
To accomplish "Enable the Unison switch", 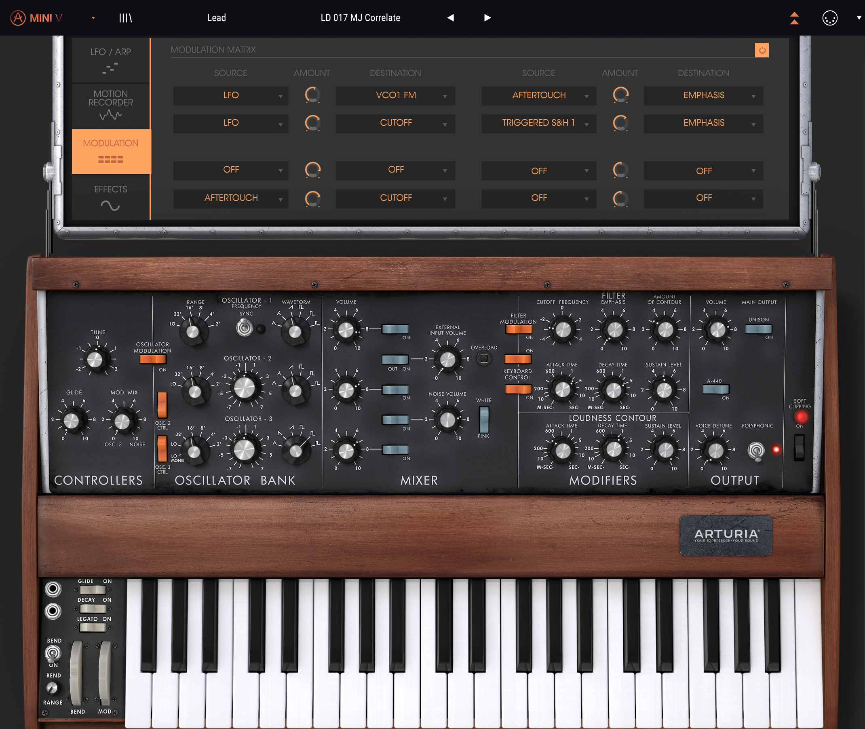I will (758, 329).
